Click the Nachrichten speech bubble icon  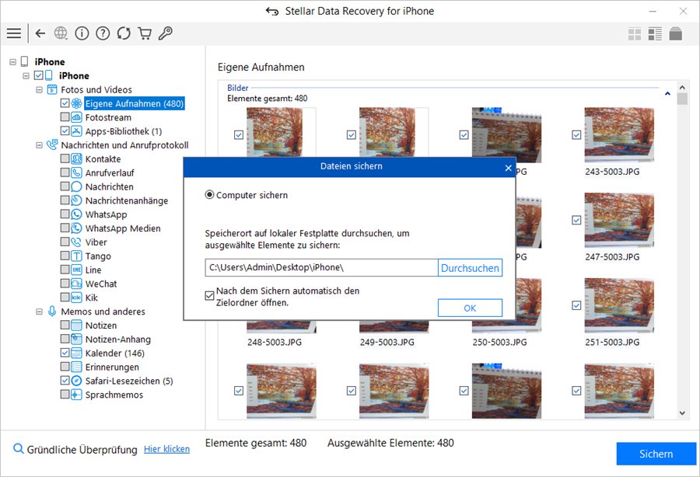click(x=76, y=186)
